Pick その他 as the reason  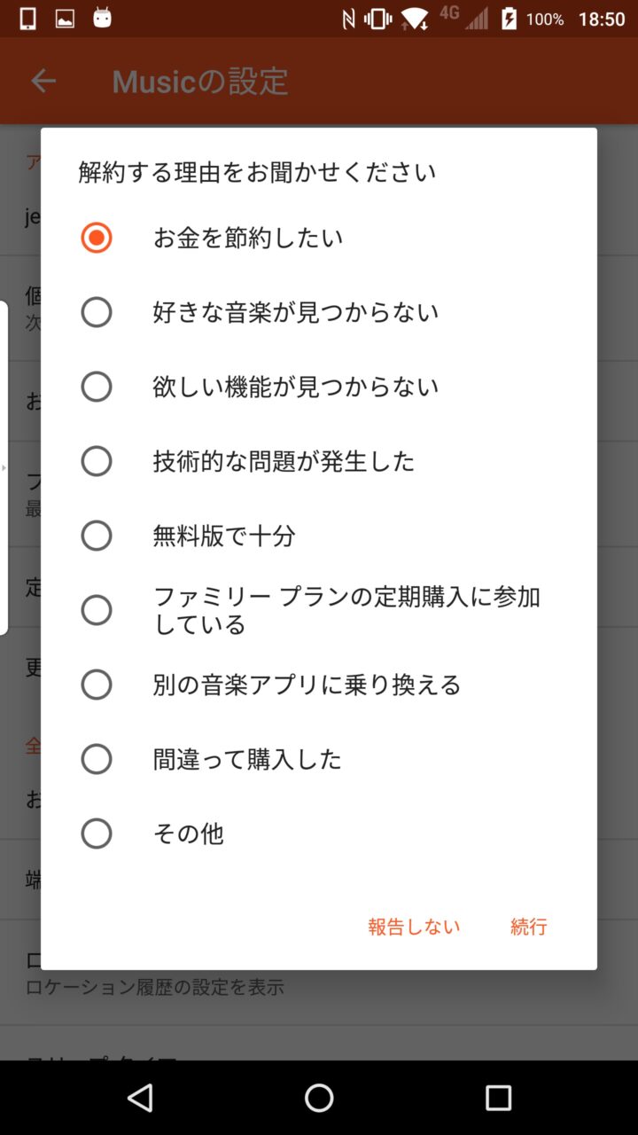(97, 834)
